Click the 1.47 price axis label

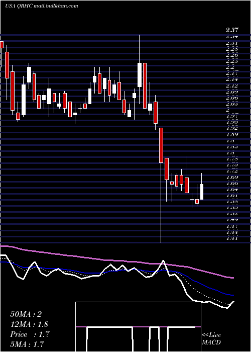tap(232, 226)
